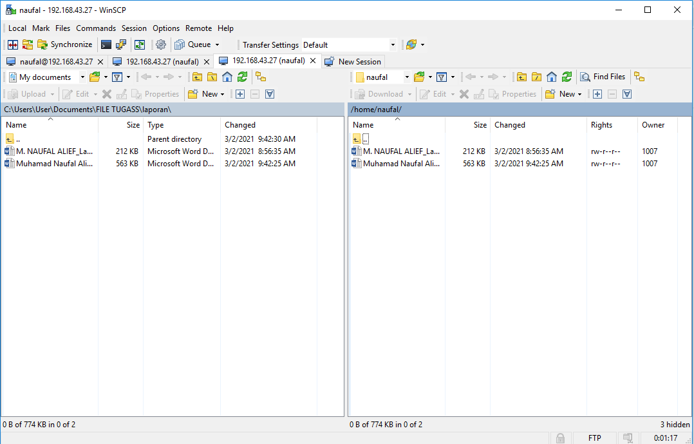Click remote Restore Selection funnel icon
Viewport: 694px width, 444px height.
point(627,94)
